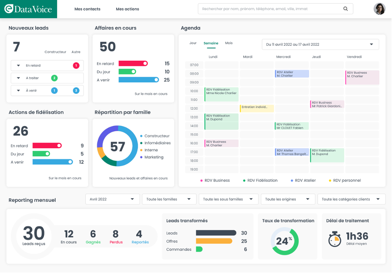
Task: Open the agenda date range dropdown
Action: 320,44
